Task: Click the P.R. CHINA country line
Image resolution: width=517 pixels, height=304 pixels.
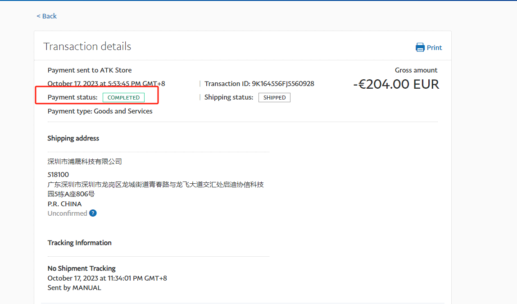Action: (x=65, y=204)
